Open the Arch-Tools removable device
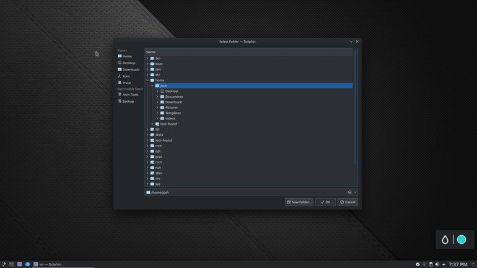The height and width of the screenshot is (268, 477). click(x=128, y=95)
